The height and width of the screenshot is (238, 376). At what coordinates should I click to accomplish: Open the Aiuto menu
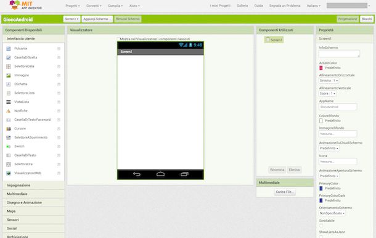134,6
